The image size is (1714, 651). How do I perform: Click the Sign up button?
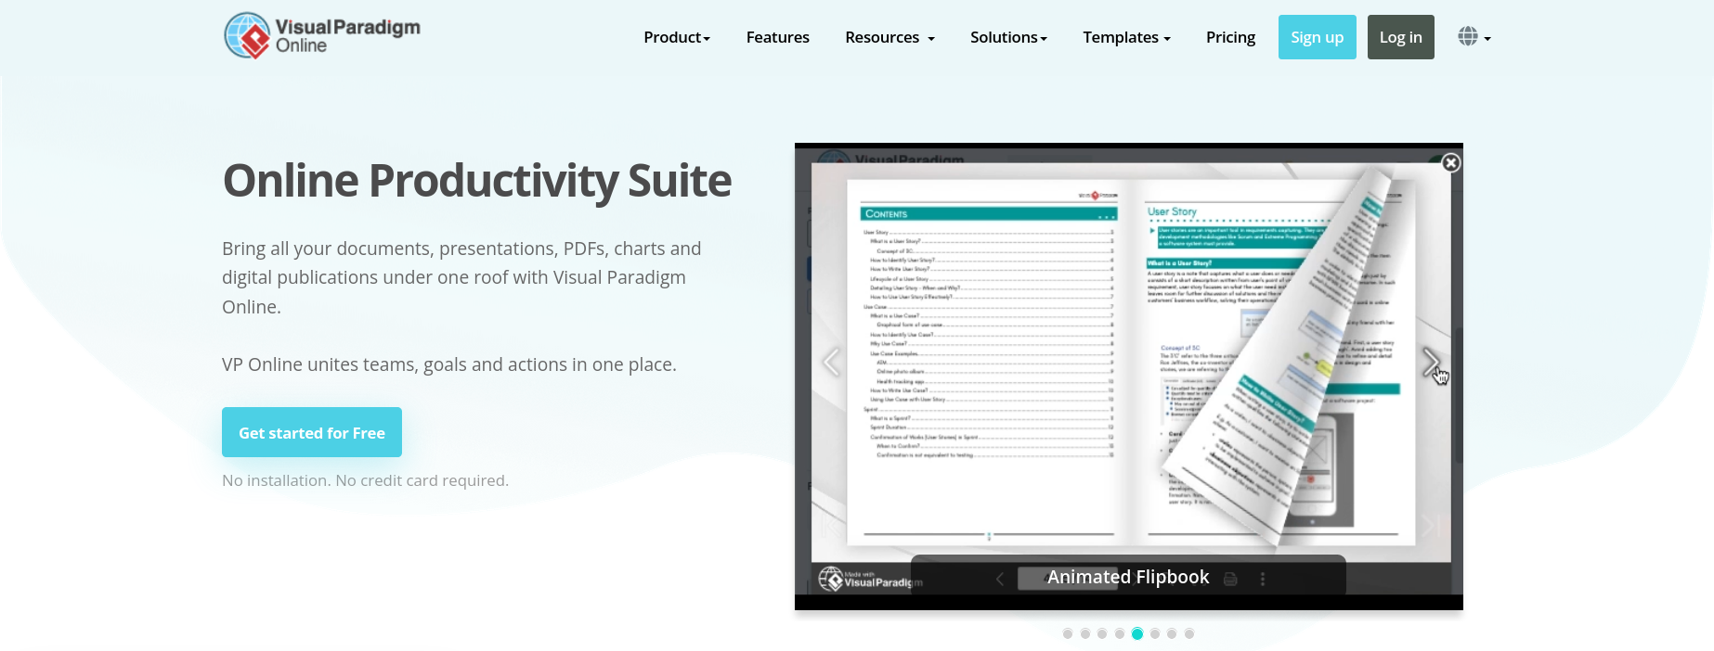[1318, 37]
